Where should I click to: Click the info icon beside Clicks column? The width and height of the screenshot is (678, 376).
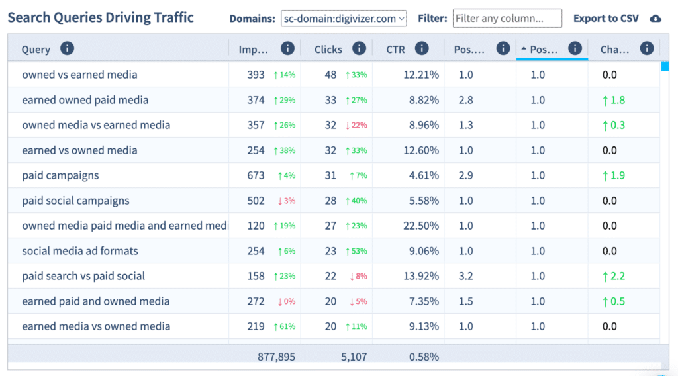(359, 48)
